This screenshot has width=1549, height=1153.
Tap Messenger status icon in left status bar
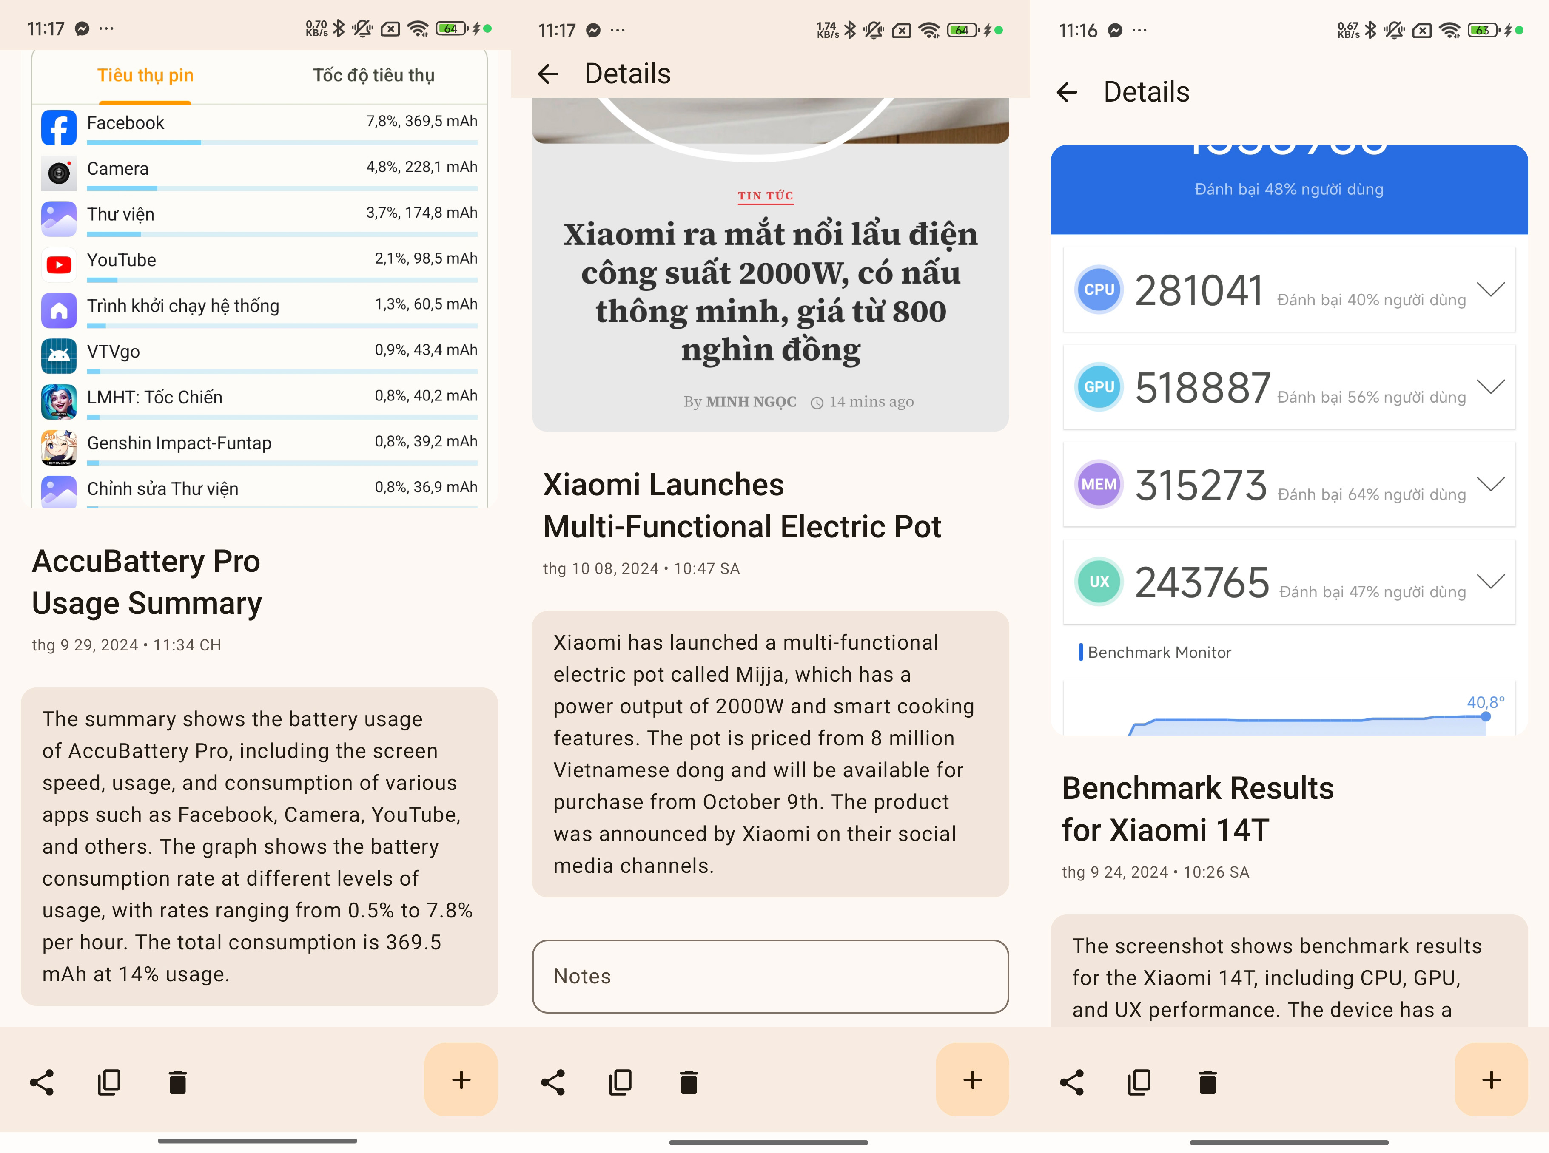click(x=82, y=28)
